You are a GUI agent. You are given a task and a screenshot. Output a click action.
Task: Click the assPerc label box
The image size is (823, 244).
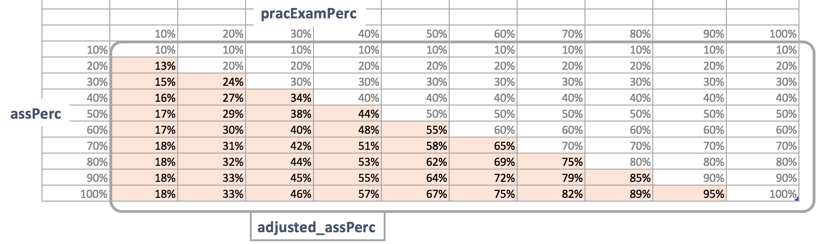coord(36,114)
